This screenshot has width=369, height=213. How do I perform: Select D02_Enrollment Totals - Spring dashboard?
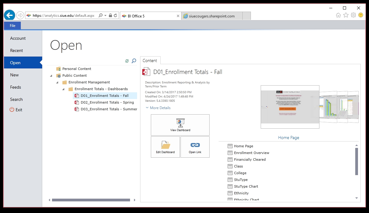coord(107,102)
